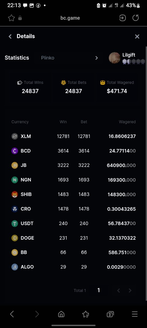
Task: Close the Details panel
Action: coord(137,36)
